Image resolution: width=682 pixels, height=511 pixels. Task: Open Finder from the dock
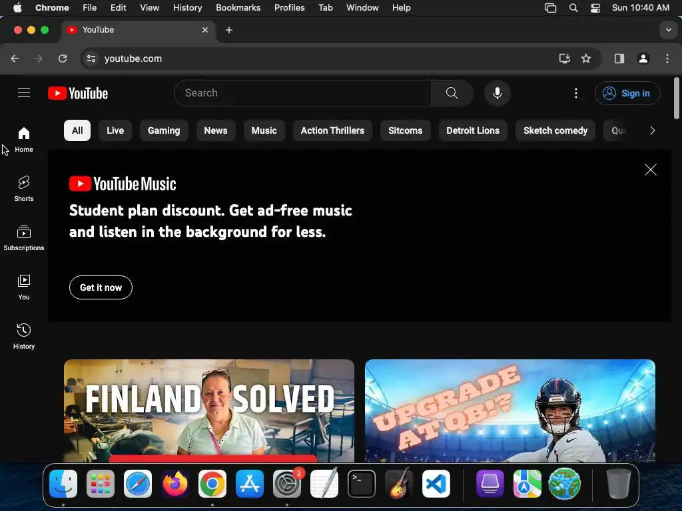point(63,484)
